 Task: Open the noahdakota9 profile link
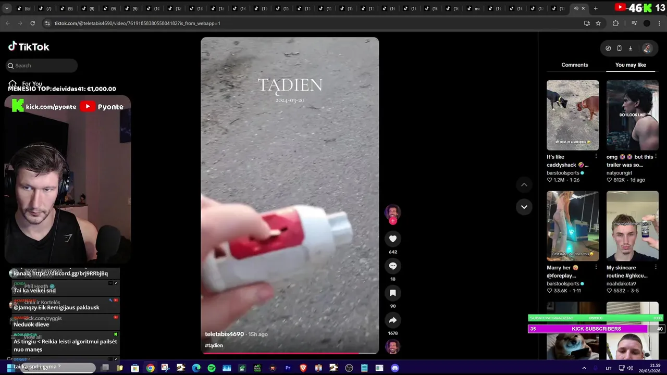[621, 284]
